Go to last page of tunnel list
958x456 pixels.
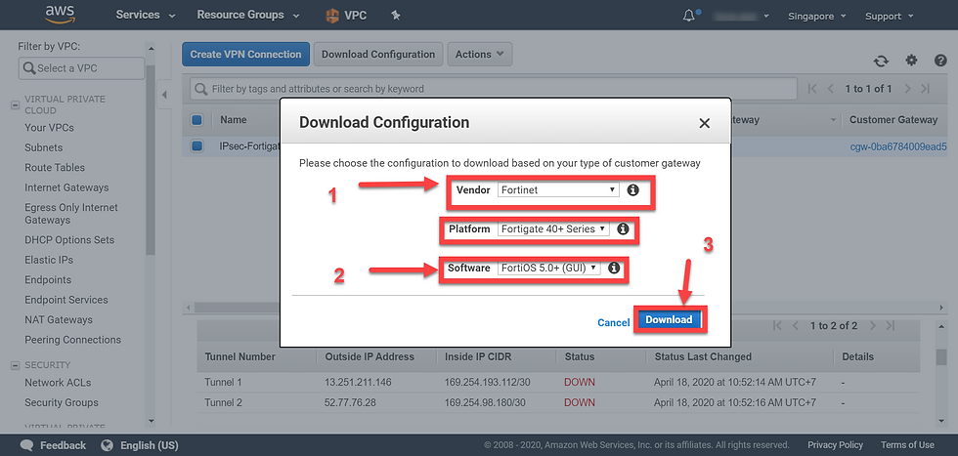tap(891, 325)
